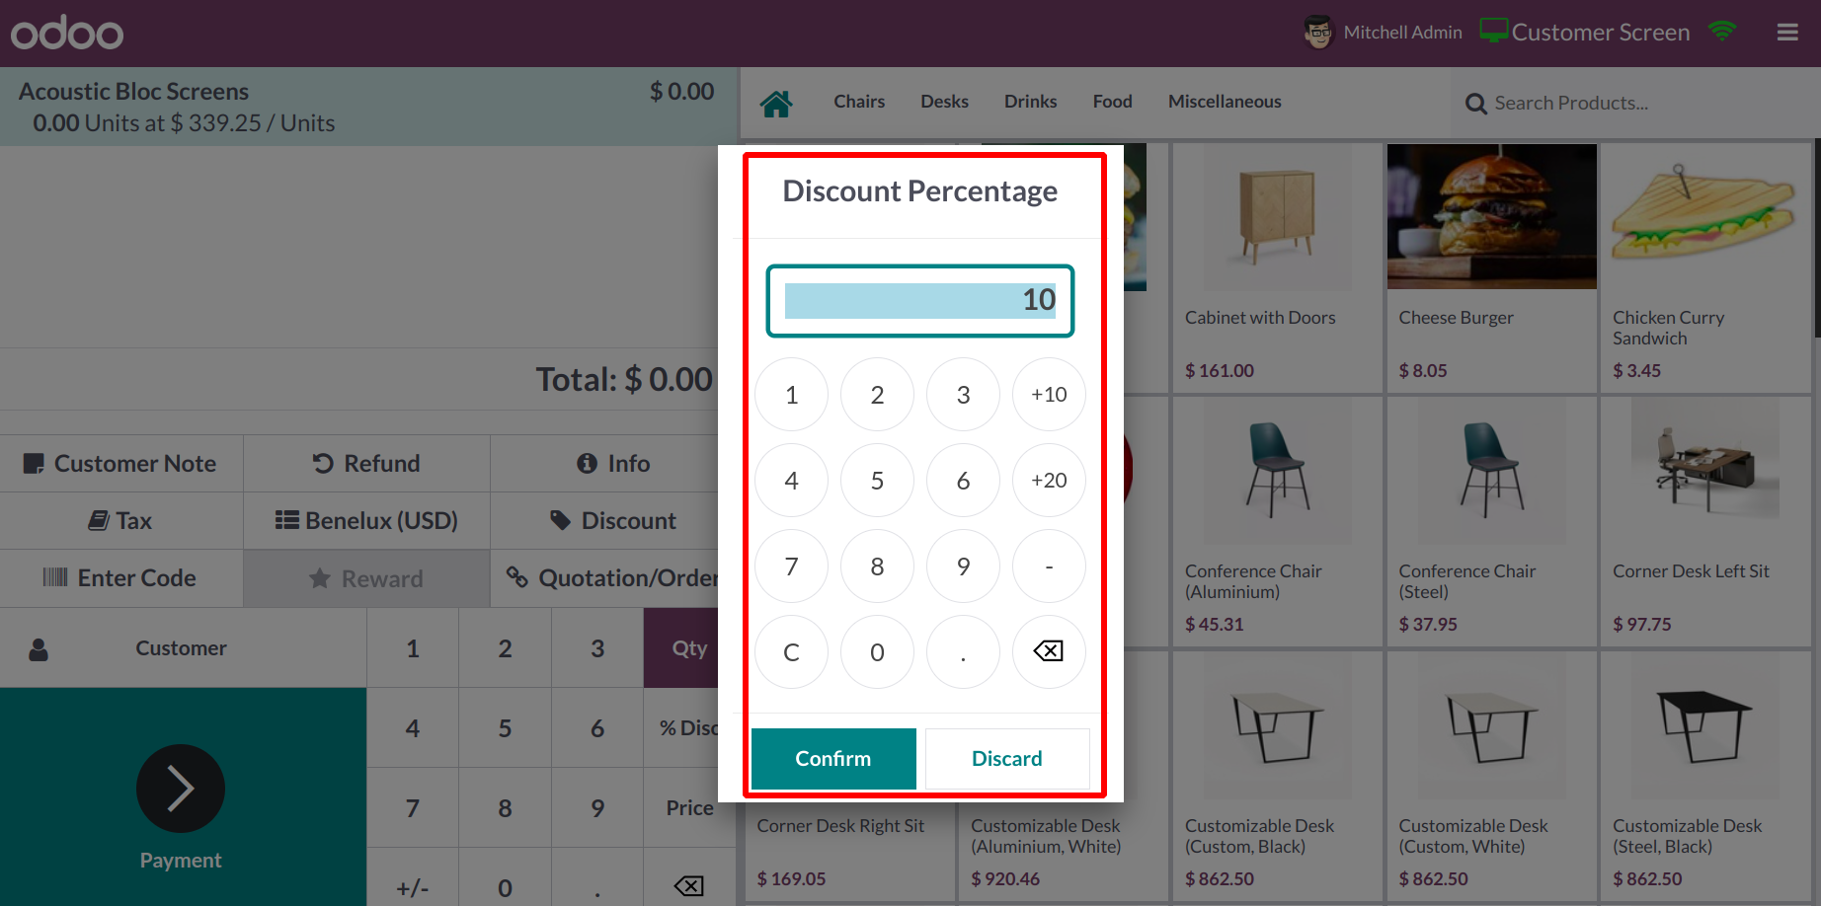Click the +20 button in popup
Image resolution: width=1821 pixels, height=906 pixels.
[1049, 480]
